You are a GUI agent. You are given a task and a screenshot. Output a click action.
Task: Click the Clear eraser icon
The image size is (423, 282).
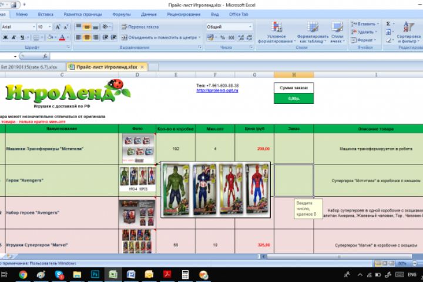click(388, 40)
